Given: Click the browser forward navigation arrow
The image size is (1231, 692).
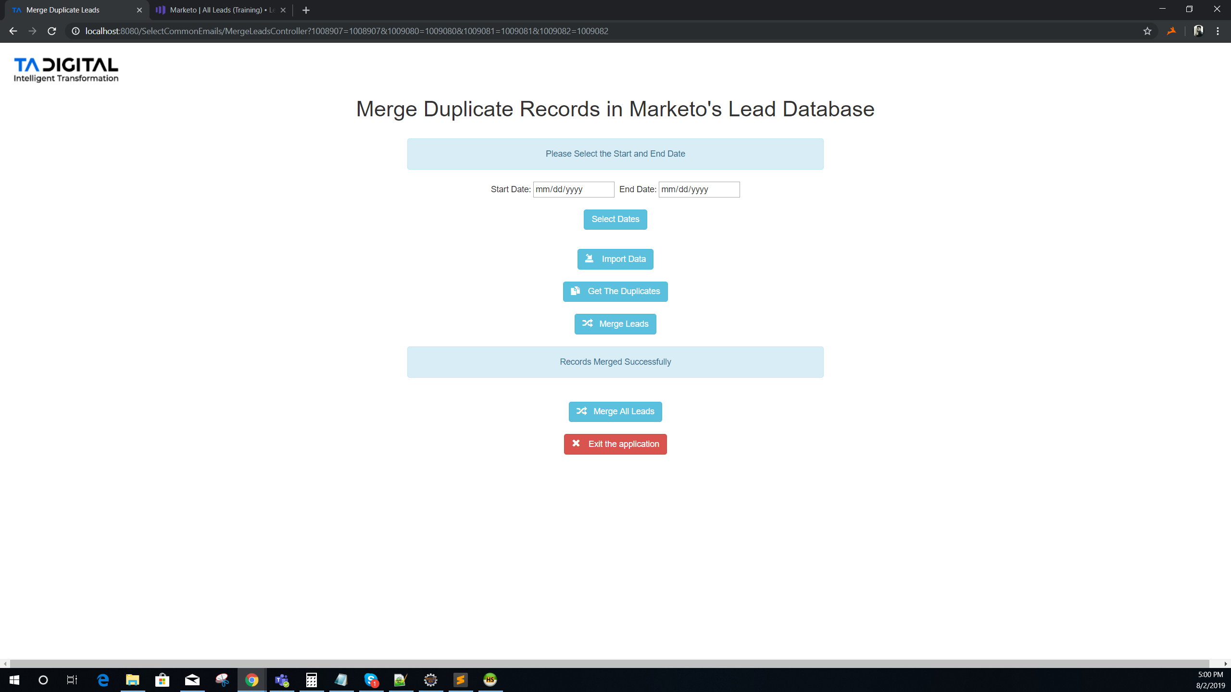Looking at the screenshot, I should (x=31, y=31).
